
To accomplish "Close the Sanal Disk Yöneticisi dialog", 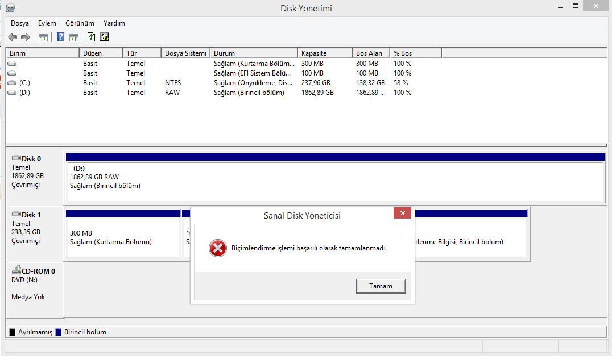I will pyautogui.click(x=402, y=213).
